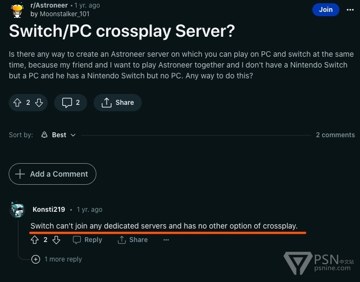Expand the 1 more reply thread

click(56, 259)
